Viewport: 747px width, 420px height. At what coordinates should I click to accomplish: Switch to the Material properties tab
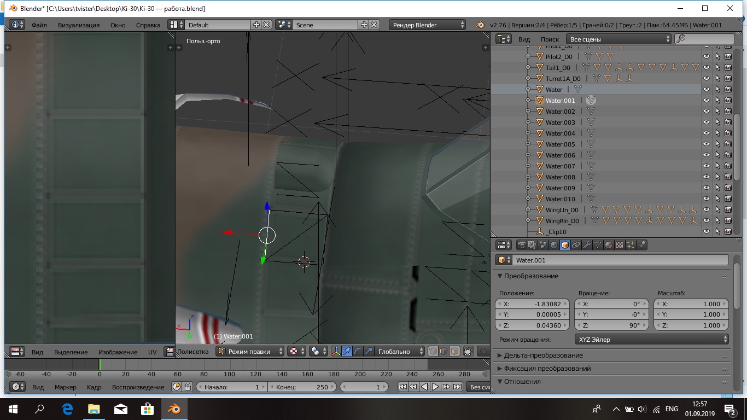coord(609,245)
